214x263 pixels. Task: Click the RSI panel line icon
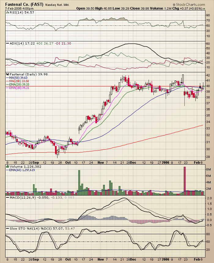8,12
